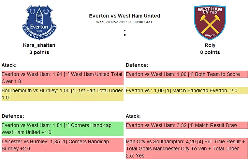Select the Bournemouth vs Burnley 1st Half Total bet

tap(62, 94)
